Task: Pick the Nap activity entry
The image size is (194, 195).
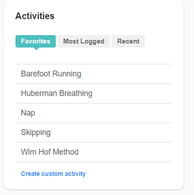Action: pos(94,113)
